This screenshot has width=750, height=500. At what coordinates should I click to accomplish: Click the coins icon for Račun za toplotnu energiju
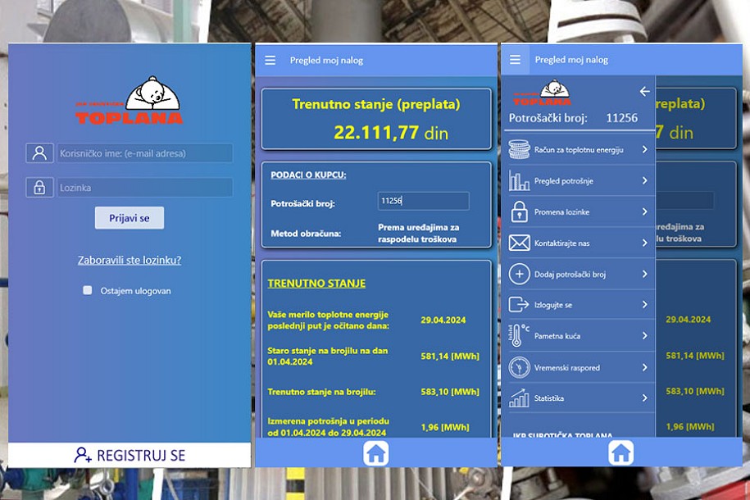coord(519,149)
